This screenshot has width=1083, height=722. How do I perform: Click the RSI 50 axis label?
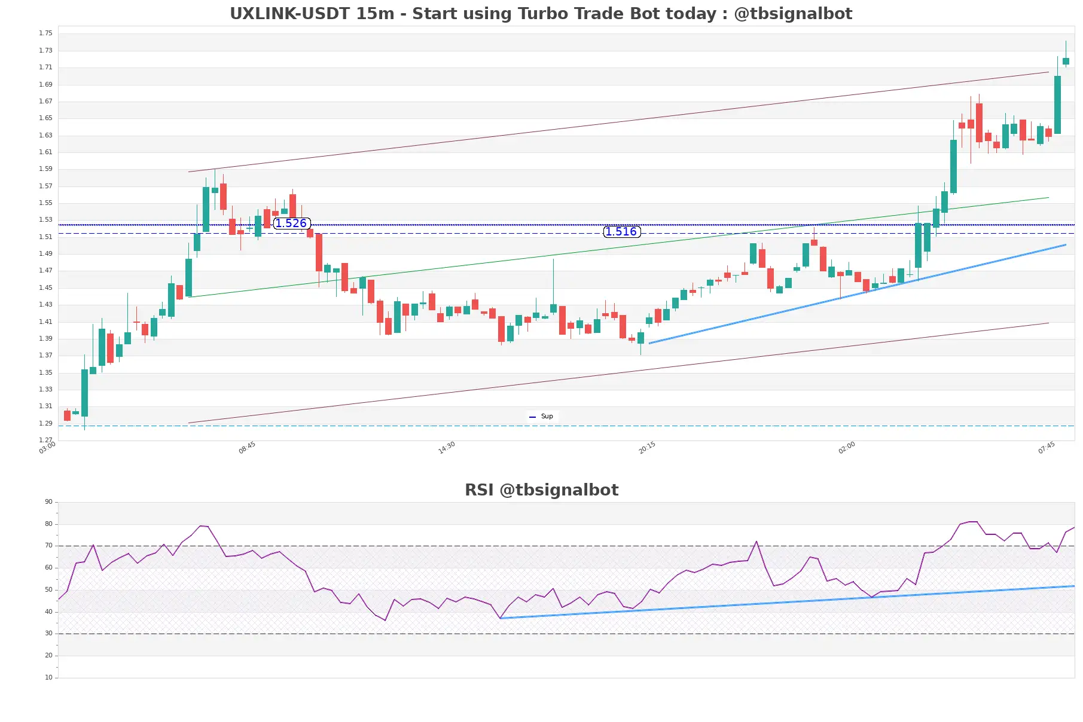48,590
